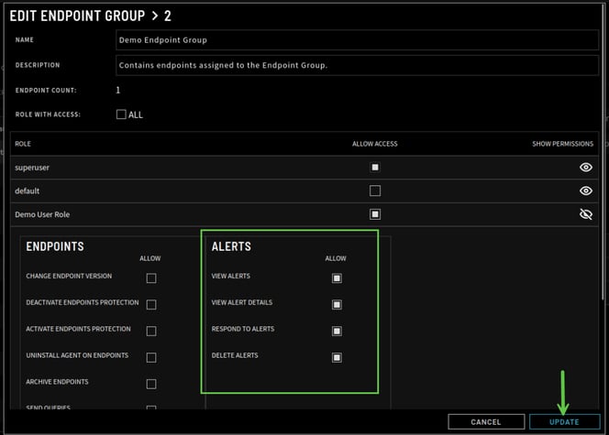Viewport: 609px width, 435px height.
Task: Show permissions eye icon for superuser role
Action: [x=586, y=167]
